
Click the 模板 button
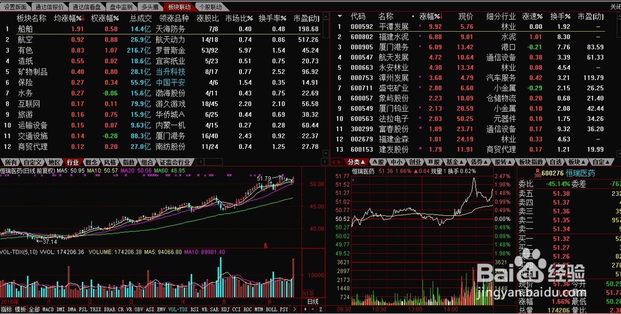[20, 310]
